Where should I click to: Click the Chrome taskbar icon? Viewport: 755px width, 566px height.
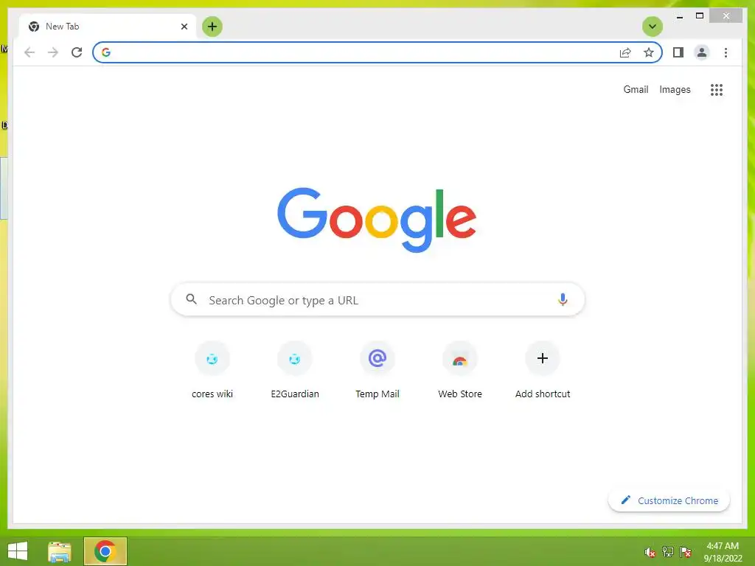tap(105, 551)
